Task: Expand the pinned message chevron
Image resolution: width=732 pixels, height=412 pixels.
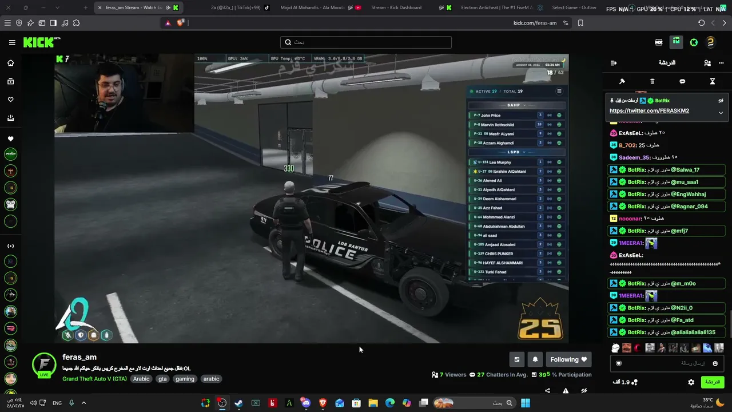Action: click(x=721, y=113)
